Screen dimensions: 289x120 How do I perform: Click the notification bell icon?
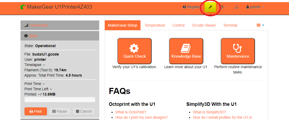237,7
